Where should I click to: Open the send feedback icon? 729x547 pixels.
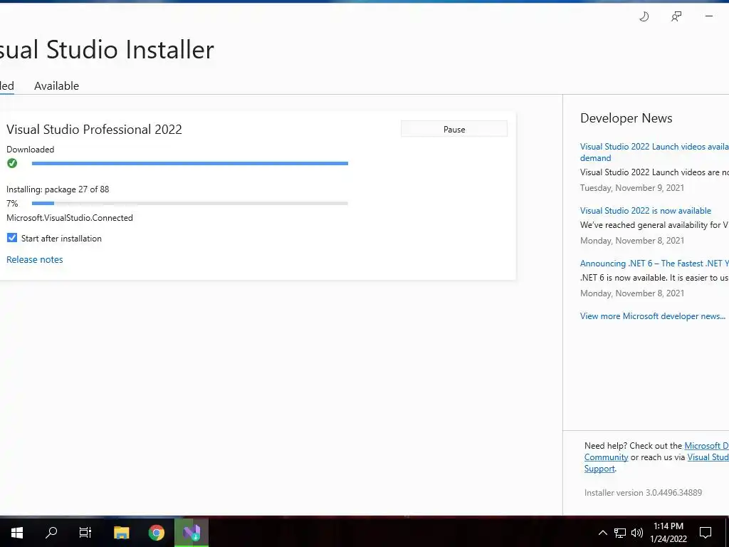(676, 17)
